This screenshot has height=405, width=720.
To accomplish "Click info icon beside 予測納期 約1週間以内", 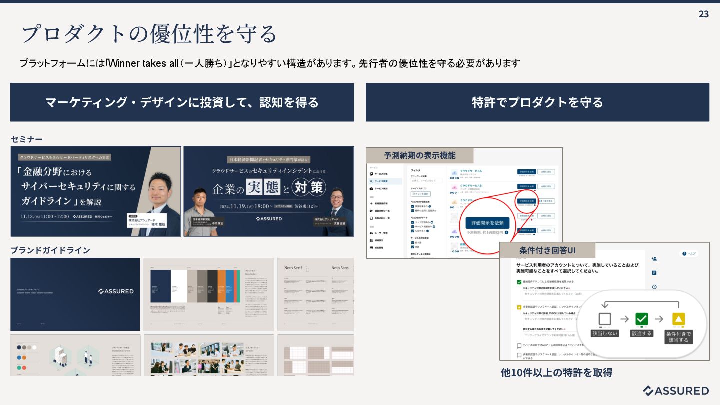I will (506, 232).
